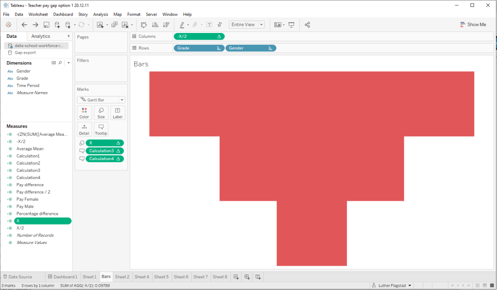Click the Swap Rows and Columns icon
The height and width of the screenshot is (290, 497).
pos(144,25)
